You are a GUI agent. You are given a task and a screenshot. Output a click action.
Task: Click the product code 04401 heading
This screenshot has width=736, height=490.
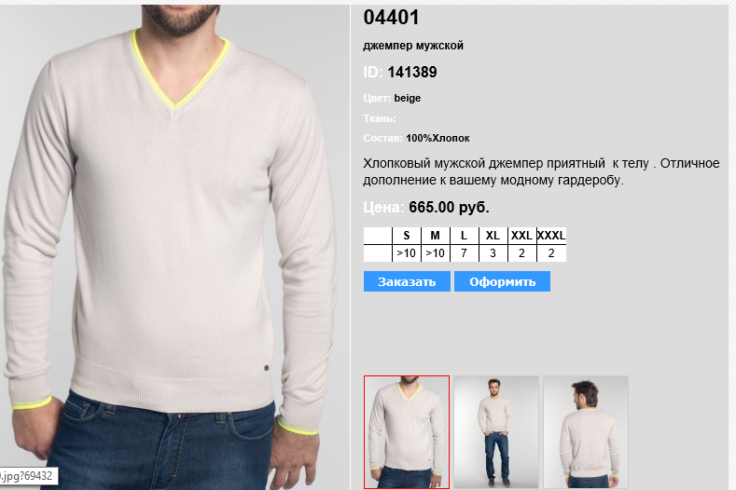pos(391,18)
